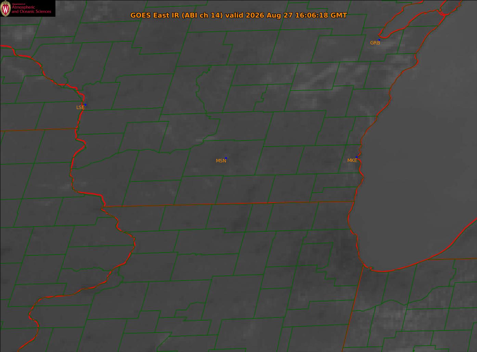Click the blue dot marker at MSN
477x352 pixels.
click(226, 158)
